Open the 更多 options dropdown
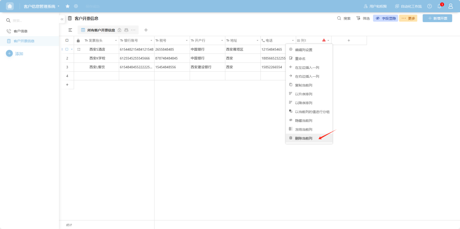 [x=408, y=18]
